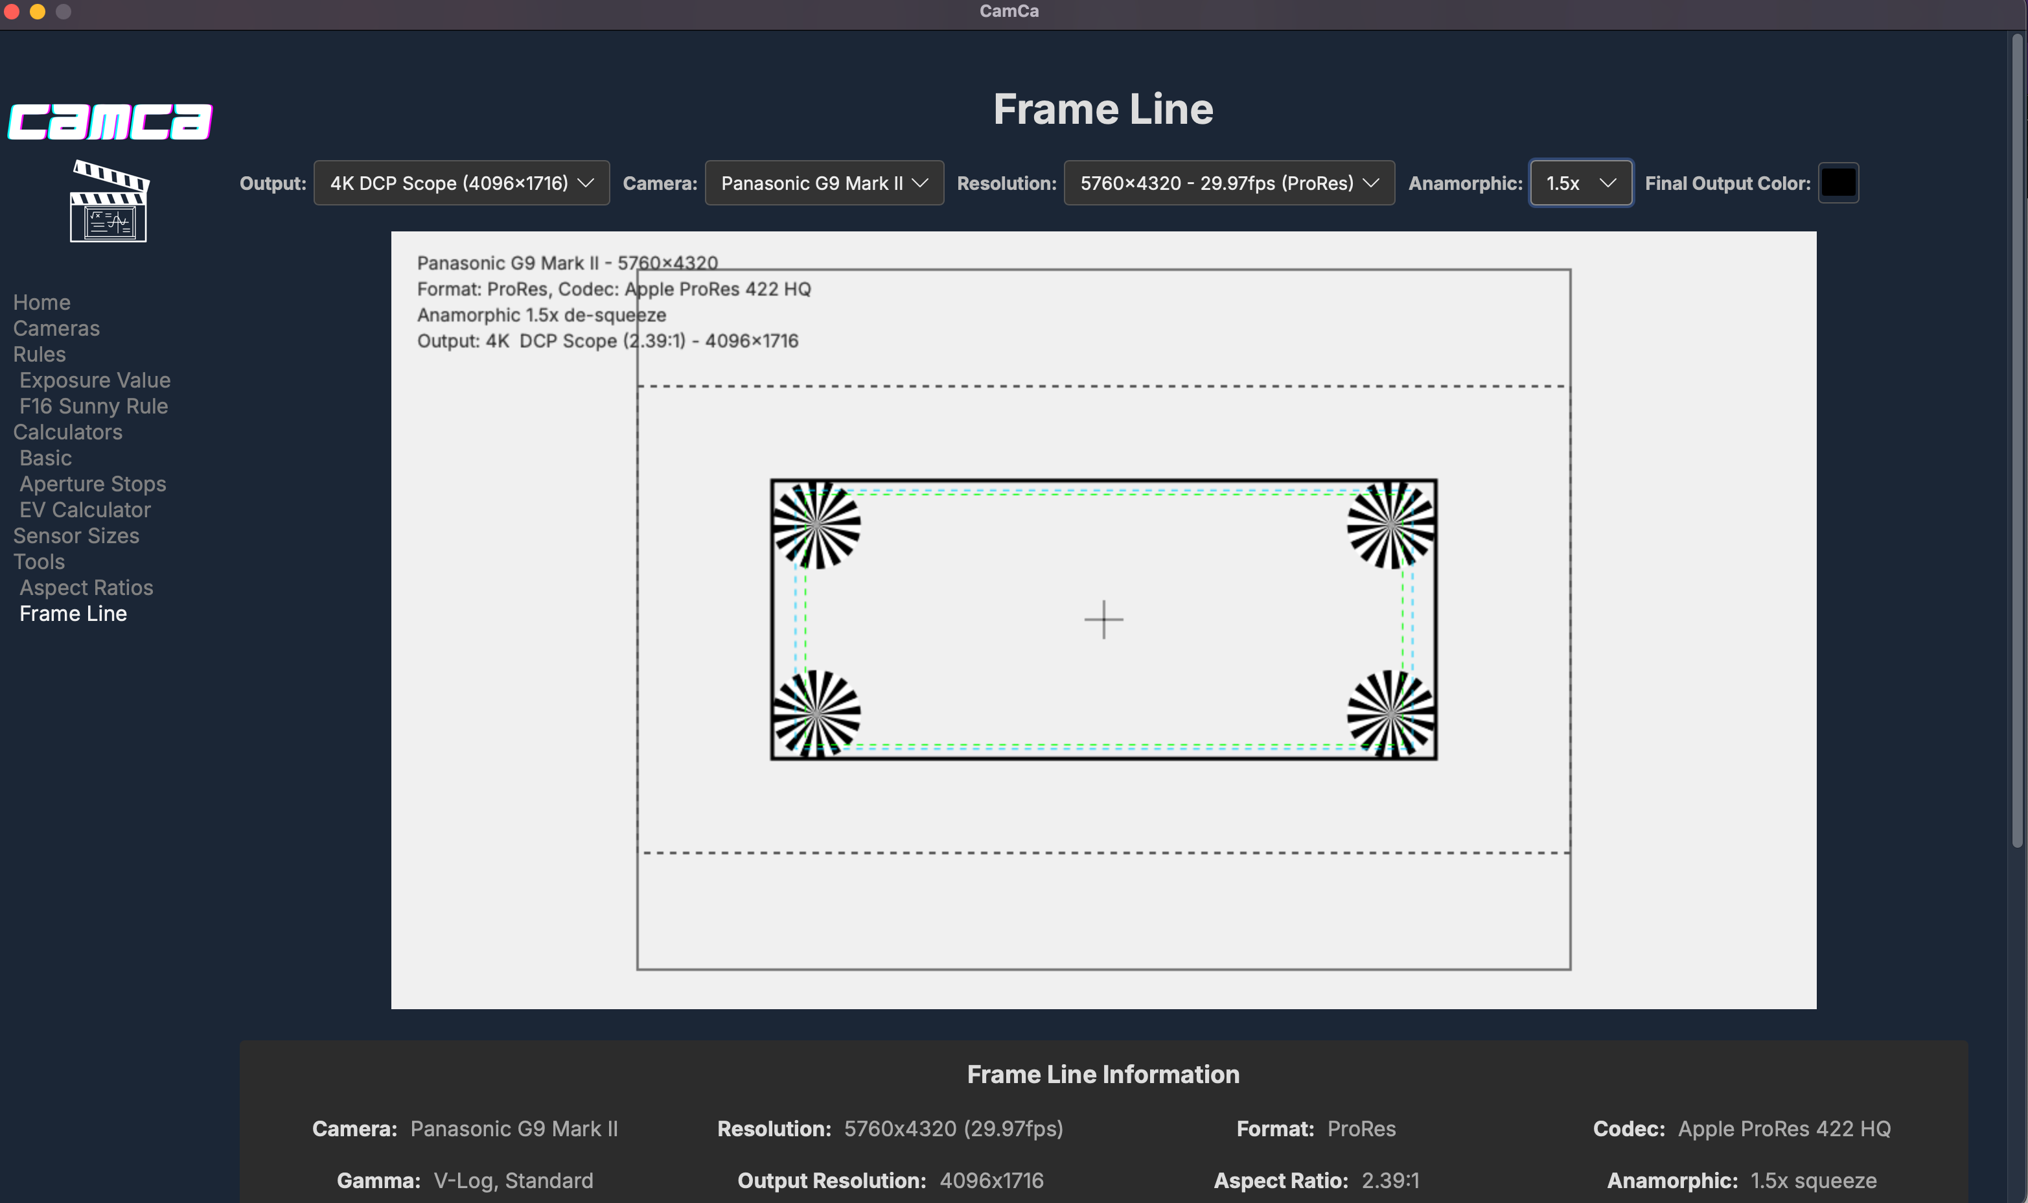The image size is (2028, 1203).
Task: Open Tools section in sidebar
Action: 39,562
